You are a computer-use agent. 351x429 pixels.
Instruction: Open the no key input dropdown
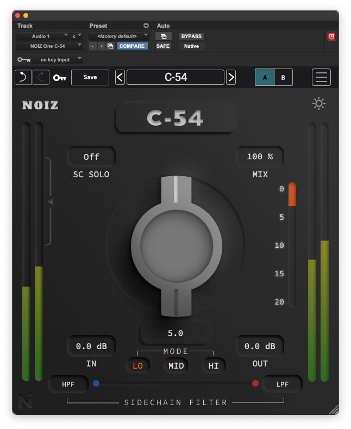tap(57, 59)
